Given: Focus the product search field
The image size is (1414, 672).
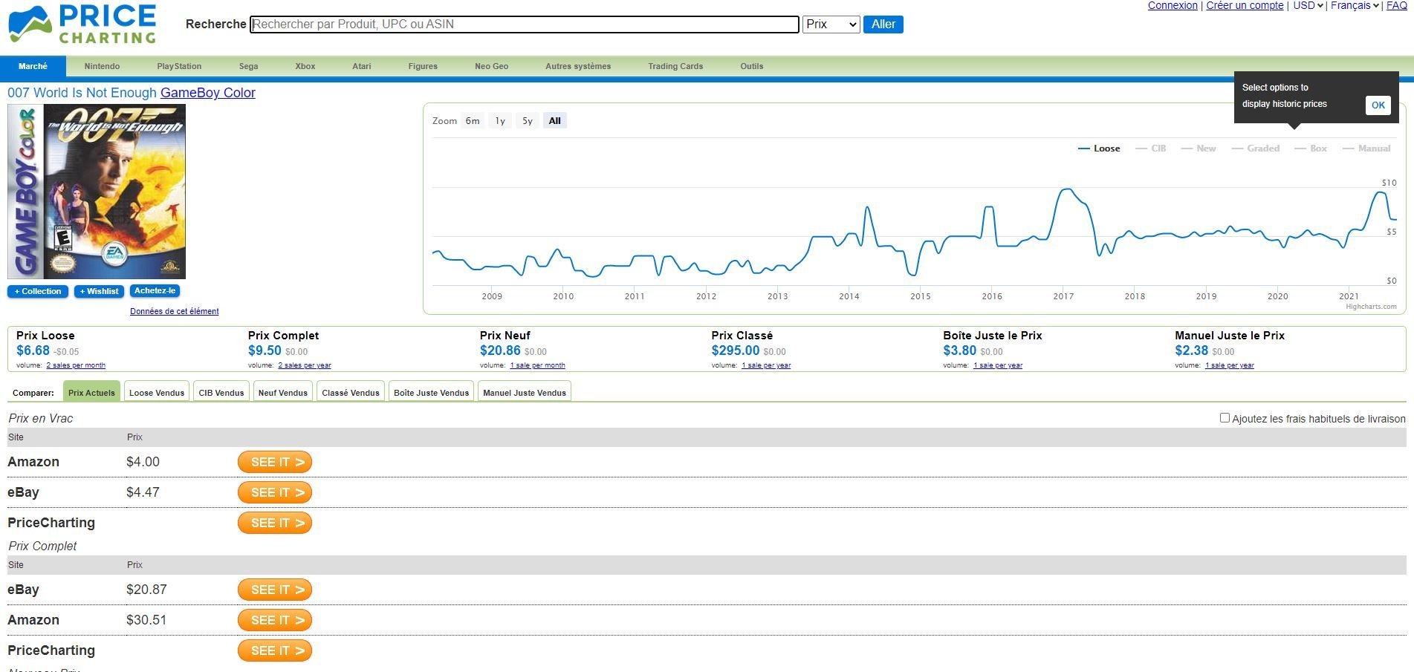Looking at the screenshot, I should 525,25.
